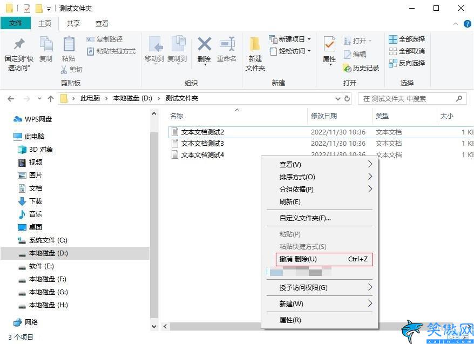Choose 新建(W) in the context menu
474x344 pixels.
(319, 303)
